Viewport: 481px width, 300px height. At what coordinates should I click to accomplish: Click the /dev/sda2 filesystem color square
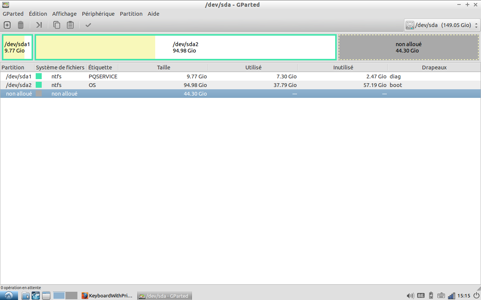(39, 85)
